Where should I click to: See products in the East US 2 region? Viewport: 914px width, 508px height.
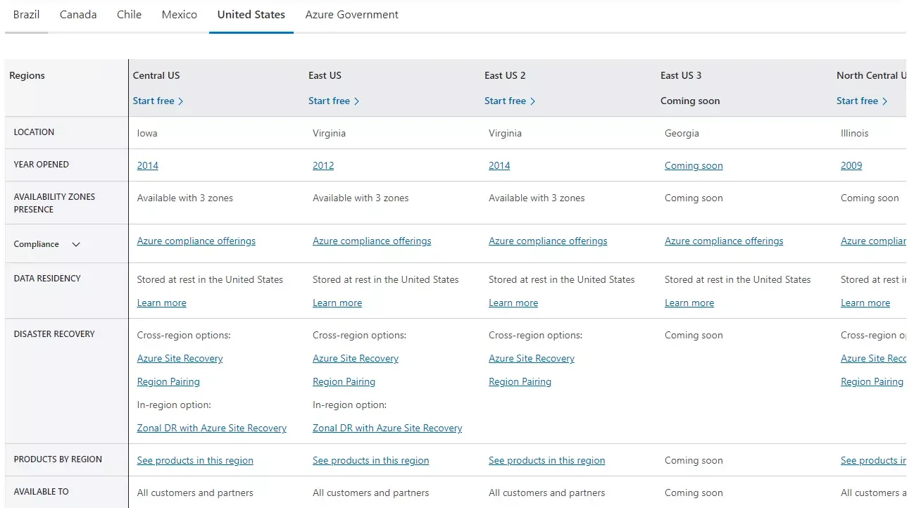click(x=547, y=460)
